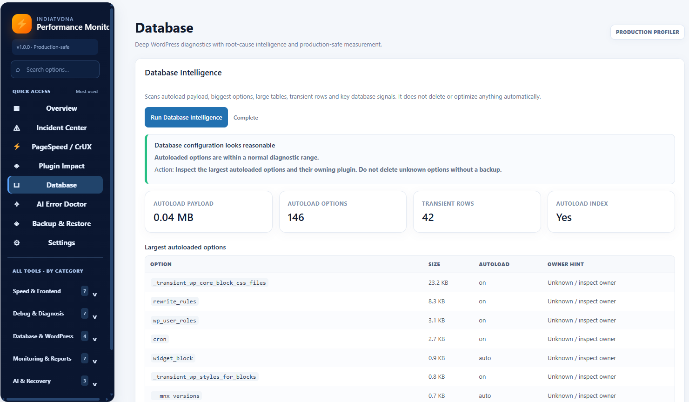Image resolution: width=689 pixels, height=402 pixels.
Task: Click the orange lightning bolt logo icon
Action: click(x=22, y=24)
